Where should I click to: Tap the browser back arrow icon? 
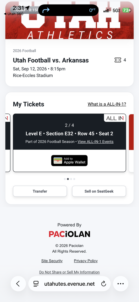(18, 284)
